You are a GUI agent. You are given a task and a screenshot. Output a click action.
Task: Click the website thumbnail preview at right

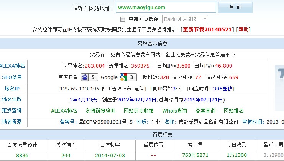click(279, 88)
